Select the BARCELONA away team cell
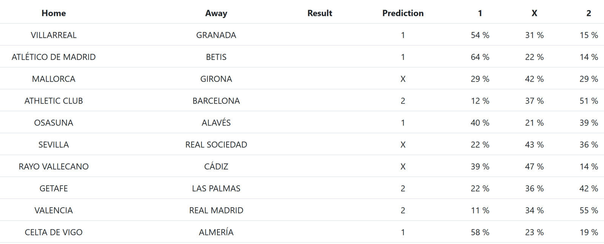Screen dimensions: 604x244 [216, 101]
